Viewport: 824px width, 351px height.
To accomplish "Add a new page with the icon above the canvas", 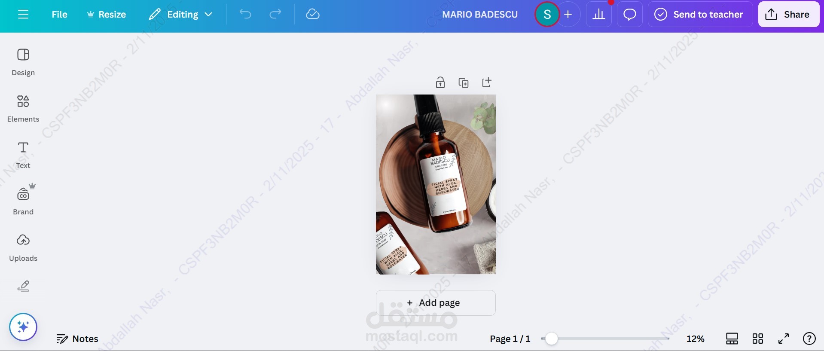I will pos(487,82).
